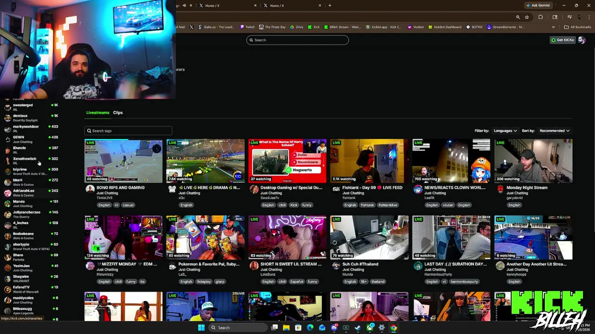
Task: Open EsfandTV in sidebar channel list
Action: pos(32,289)
